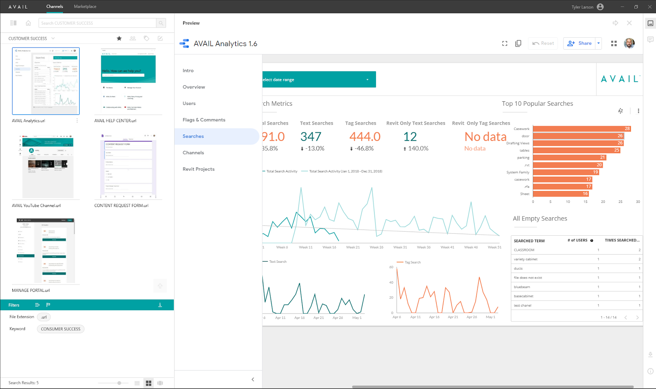Screen dimensions: 656x389
Task: Click the Tyler Larson account icon
Action: coord(600,7)
